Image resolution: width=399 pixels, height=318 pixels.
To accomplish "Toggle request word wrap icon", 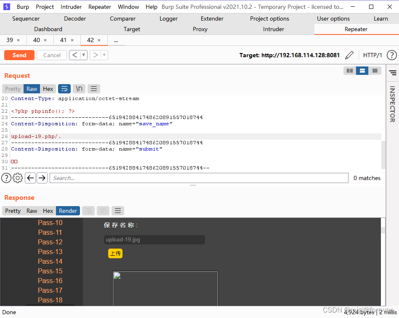I will pos(64,89).
